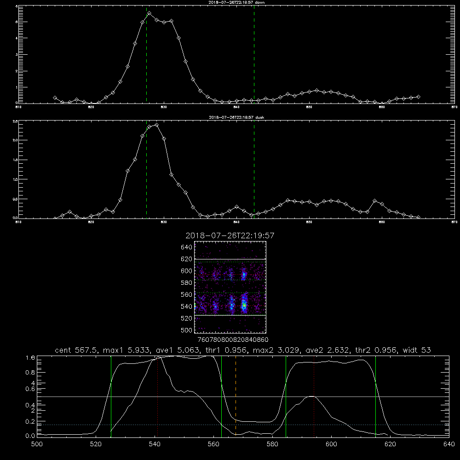Select the "cent 567.5" value in bottom title
460x460 pixels.
click(77, 350)
